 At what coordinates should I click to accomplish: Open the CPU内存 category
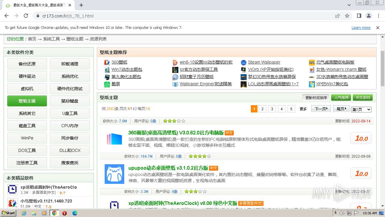click(x=70, y=126)
